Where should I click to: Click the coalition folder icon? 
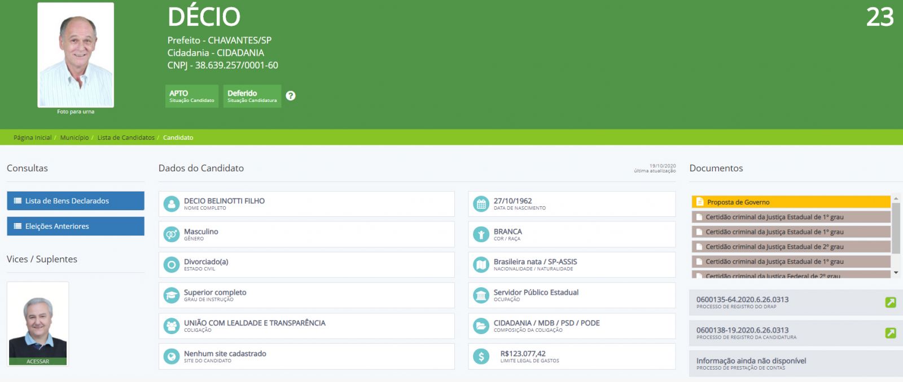(481, 326)
